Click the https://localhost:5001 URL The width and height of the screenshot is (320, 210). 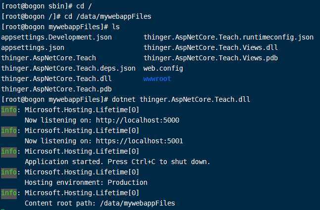pos(139,141)
